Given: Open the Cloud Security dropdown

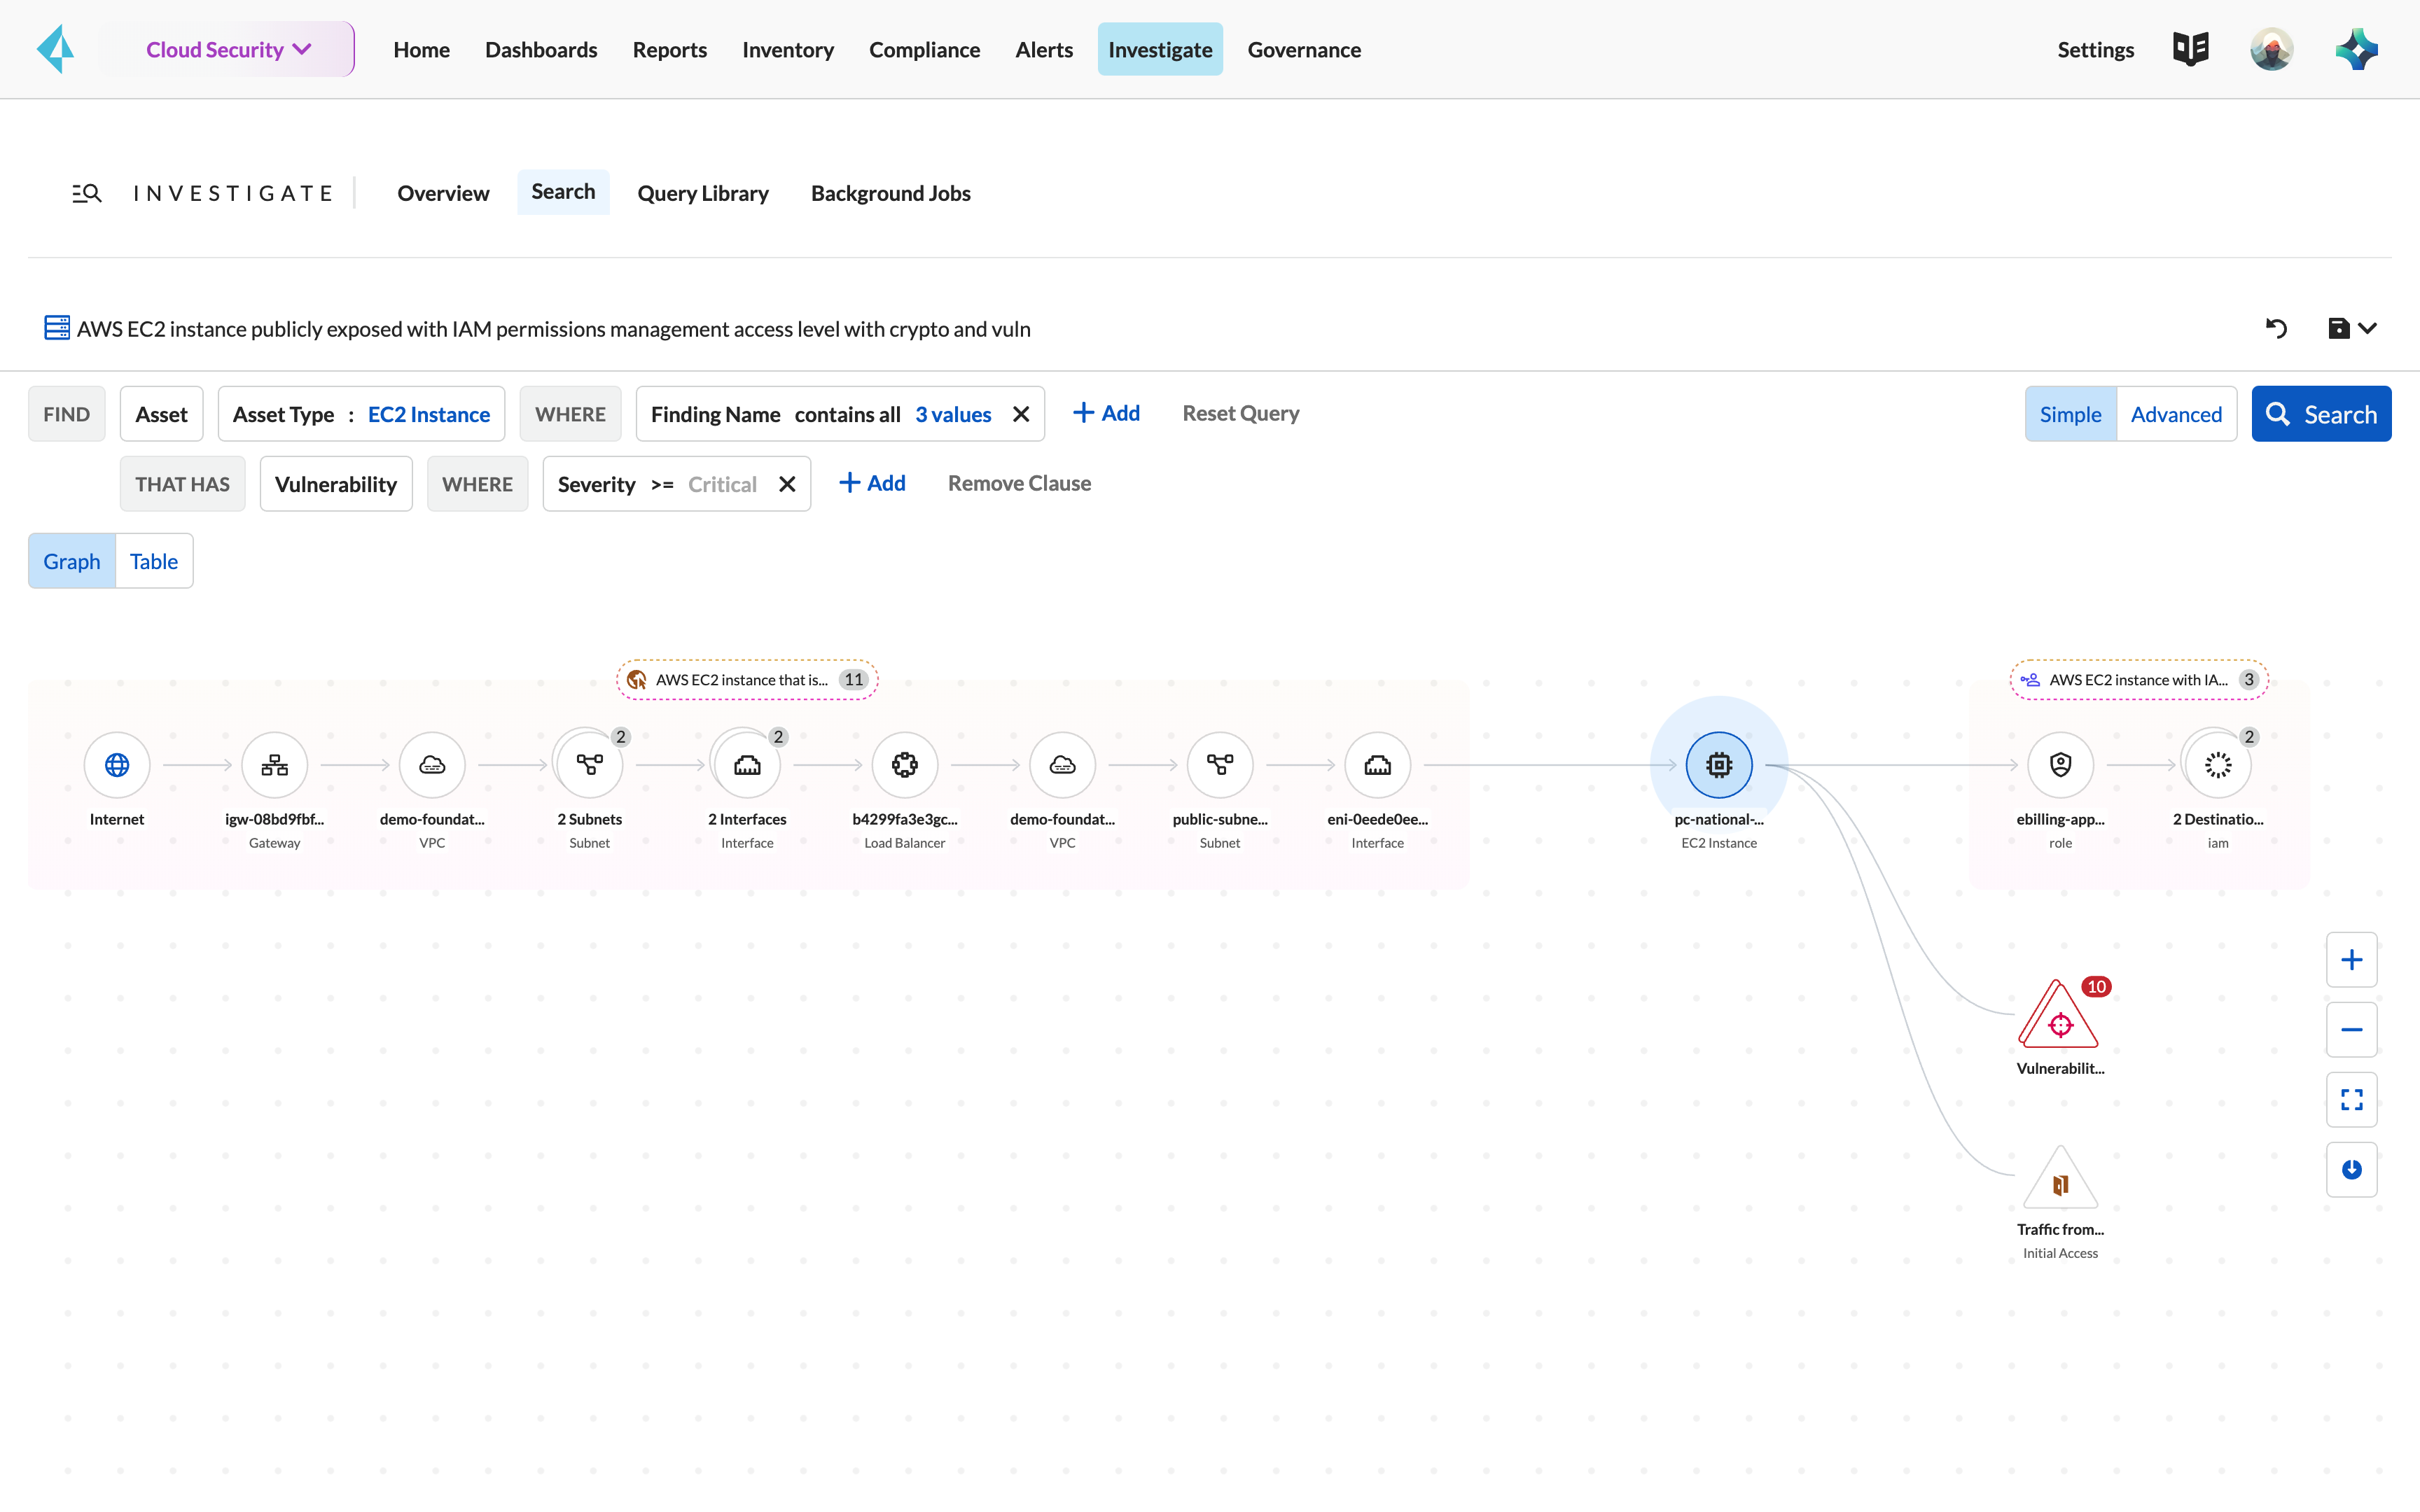Looking at the screenshot, I should coord(229,49).
